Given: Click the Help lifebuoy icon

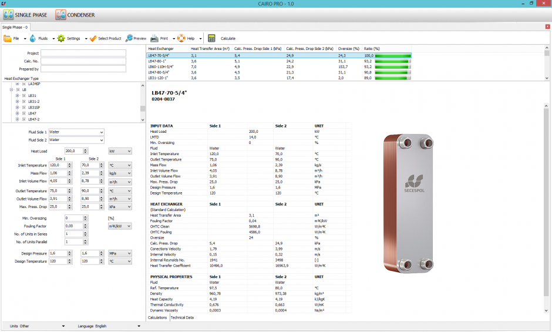Looking at the screenshot, I should pos(181,38).
